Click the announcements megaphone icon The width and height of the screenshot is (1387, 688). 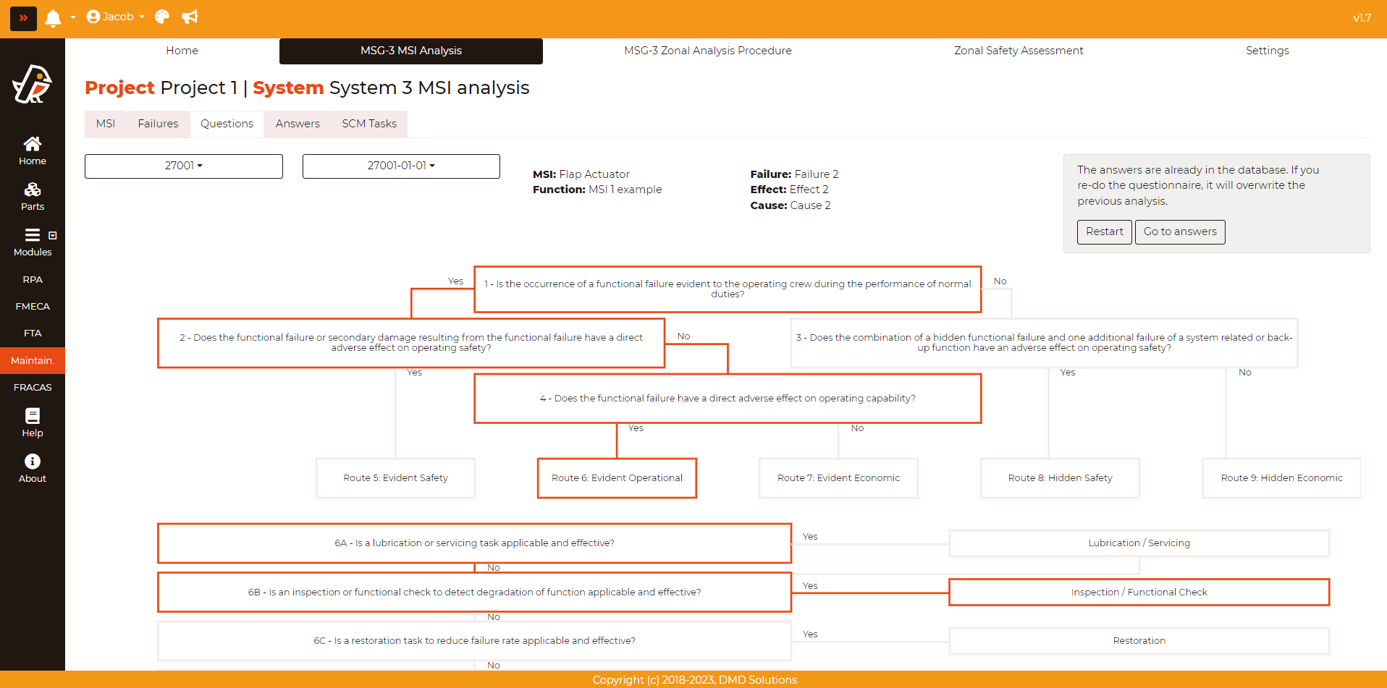point(190,17)
